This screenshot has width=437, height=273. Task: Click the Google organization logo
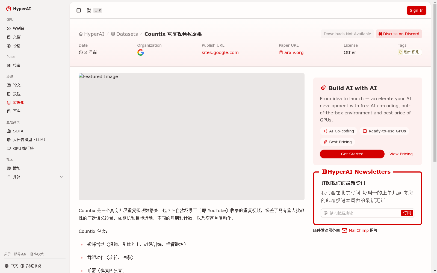coord(141,52)
